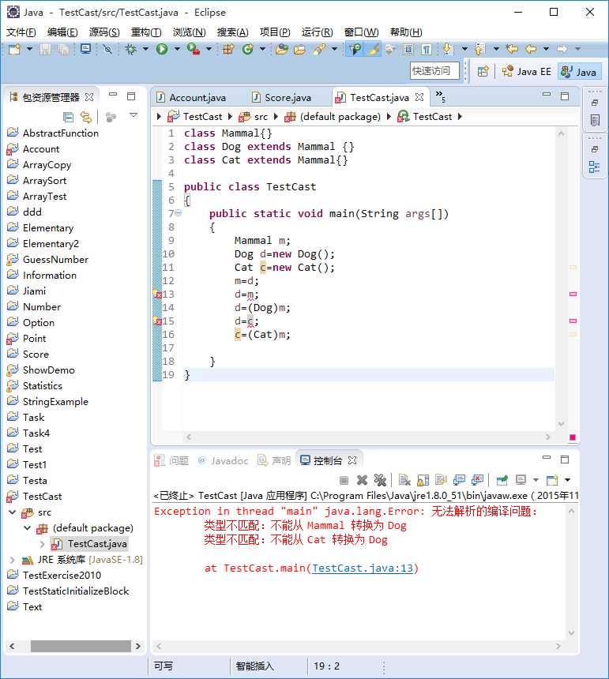Switch to the Java EE perspective
Screen dimensions: 609x679
526,71
